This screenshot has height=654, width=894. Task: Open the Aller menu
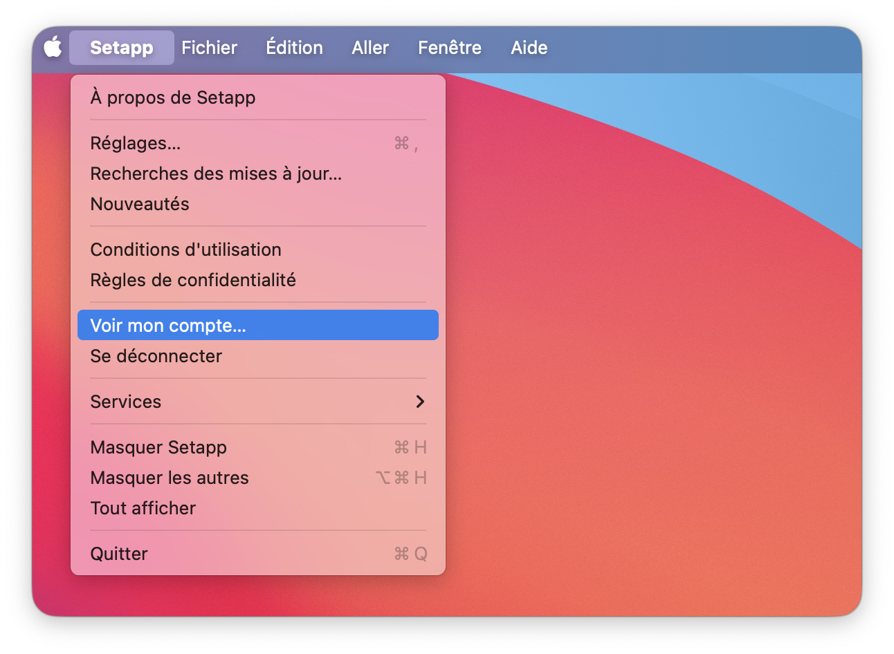click(370, 48)
